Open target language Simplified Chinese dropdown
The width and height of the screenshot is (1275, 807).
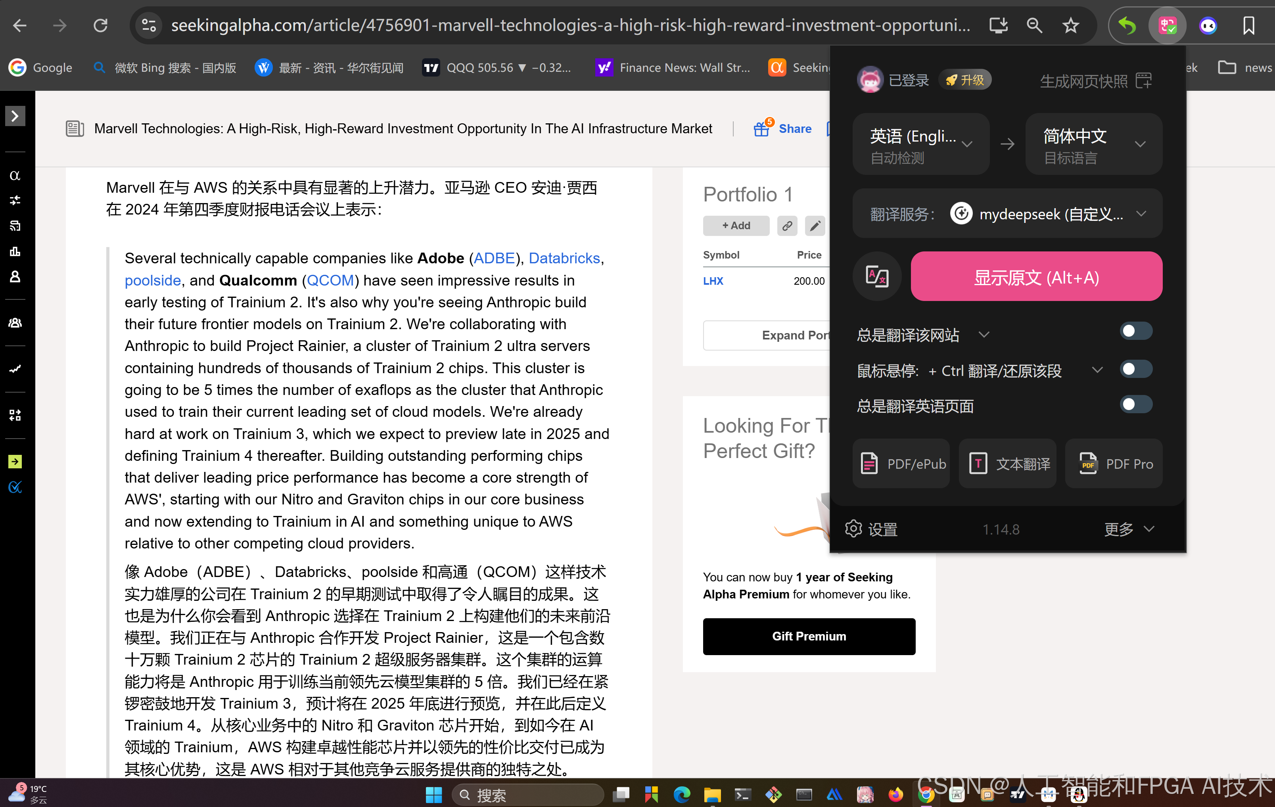(1093, 144)
